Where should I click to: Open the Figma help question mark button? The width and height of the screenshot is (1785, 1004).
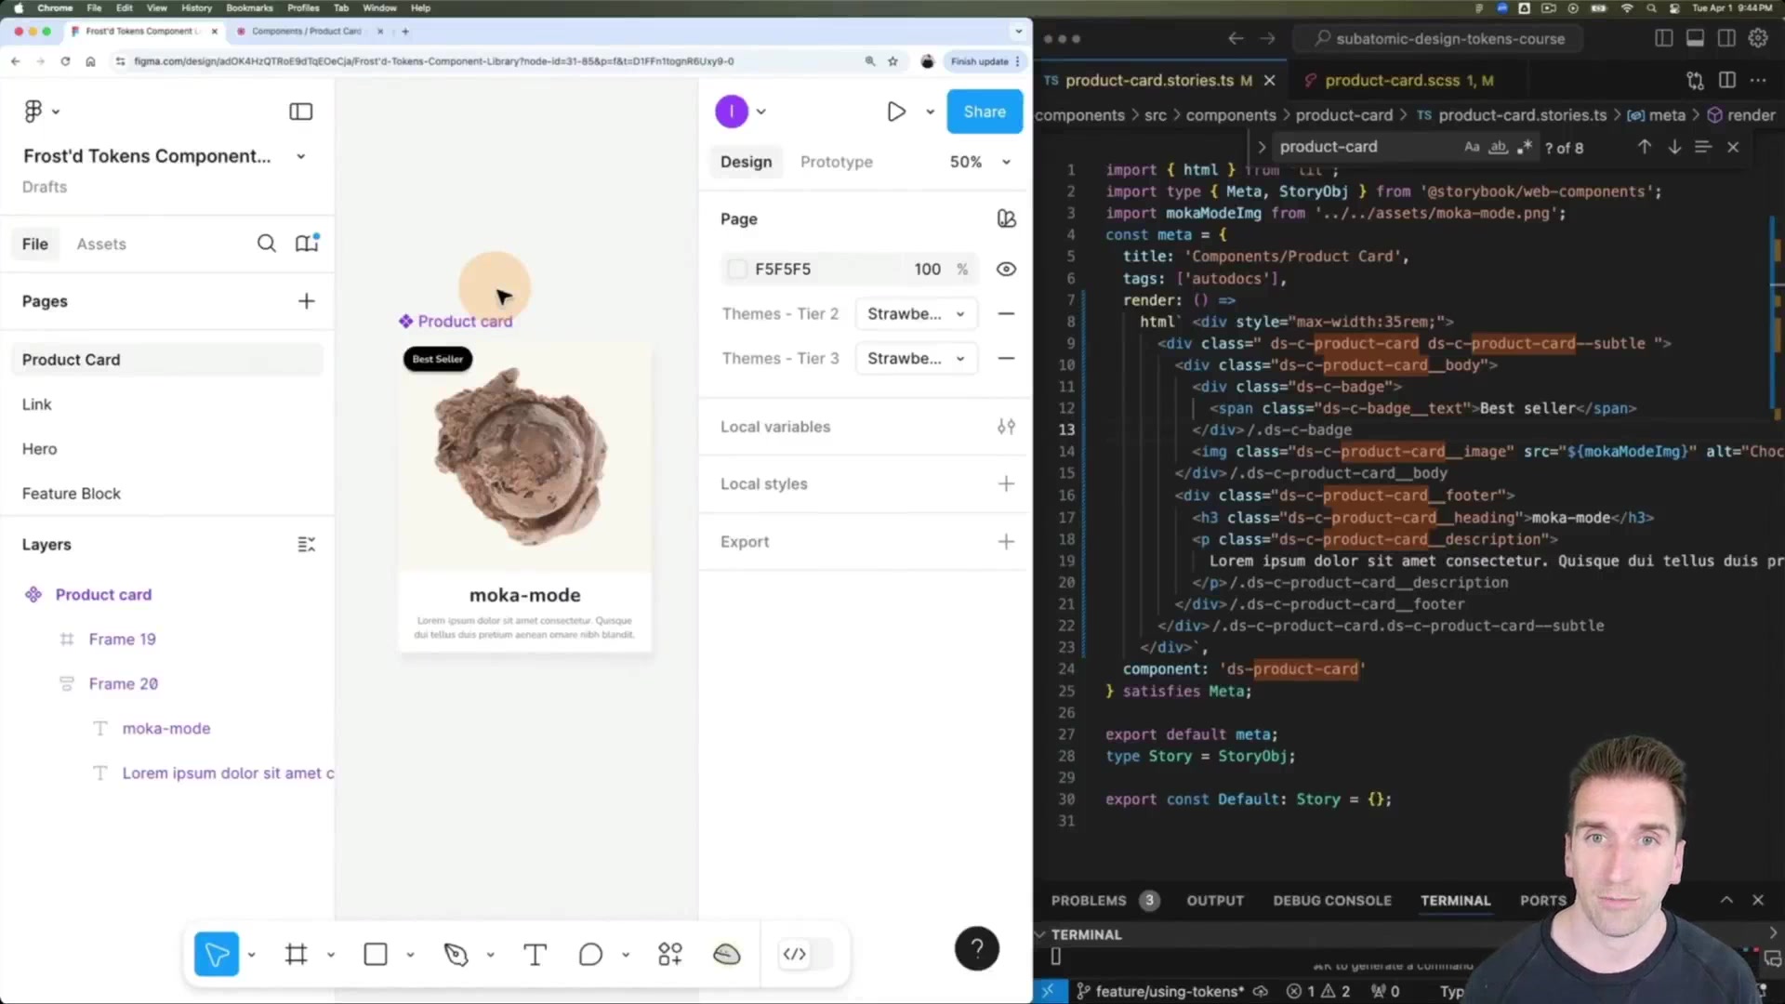click(x=977, y=949)
